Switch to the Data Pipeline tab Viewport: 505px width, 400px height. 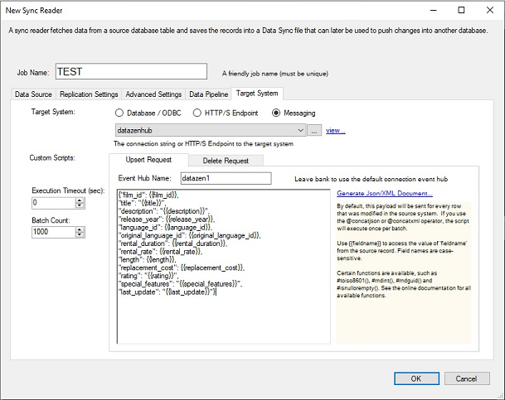click(x=208, y=94)
